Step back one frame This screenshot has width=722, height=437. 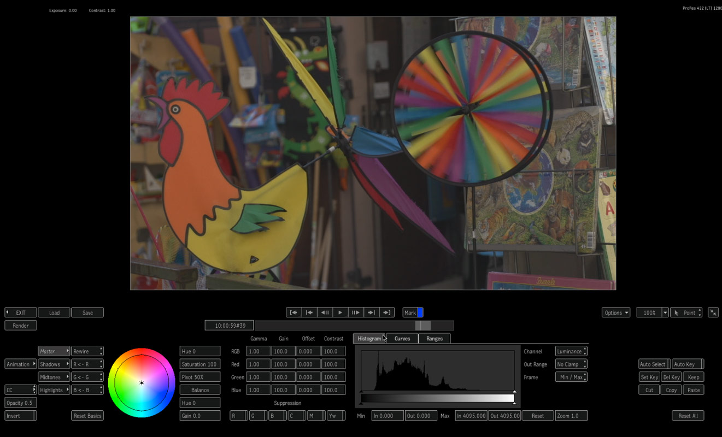[x=325, y=312]
